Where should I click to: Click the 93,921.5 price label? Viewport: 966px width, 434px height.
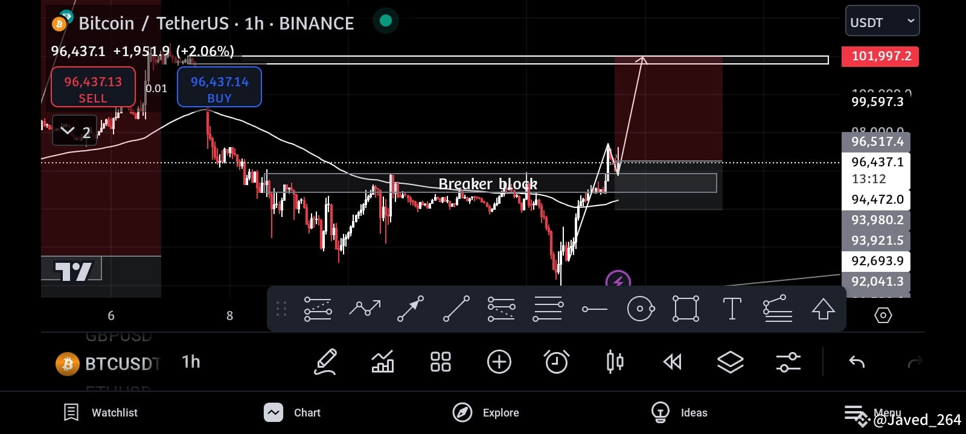point(876,241)
